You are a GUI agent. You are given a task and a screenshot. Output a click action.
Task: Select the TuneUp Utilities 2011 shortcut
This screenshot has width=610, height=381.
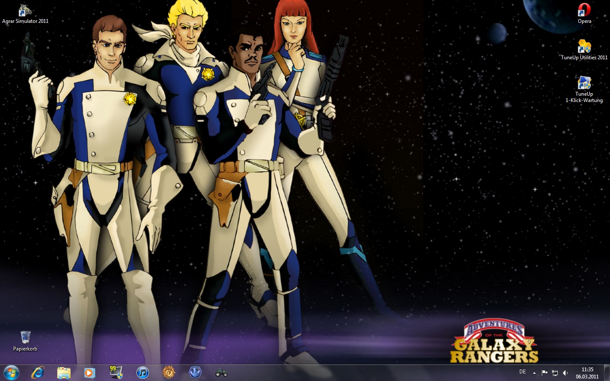(584, 50)
